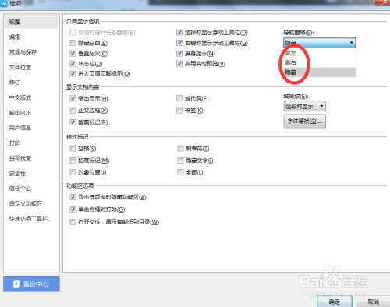390x307 pixels.
Task: Go to 文件位置 settings
Action: (20, 67)
